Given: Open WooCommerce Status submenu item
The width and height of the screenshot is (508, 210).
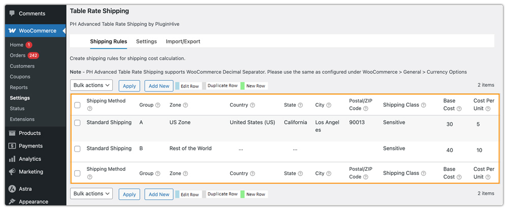Looking at the screenshot, I should pos(17,109).
